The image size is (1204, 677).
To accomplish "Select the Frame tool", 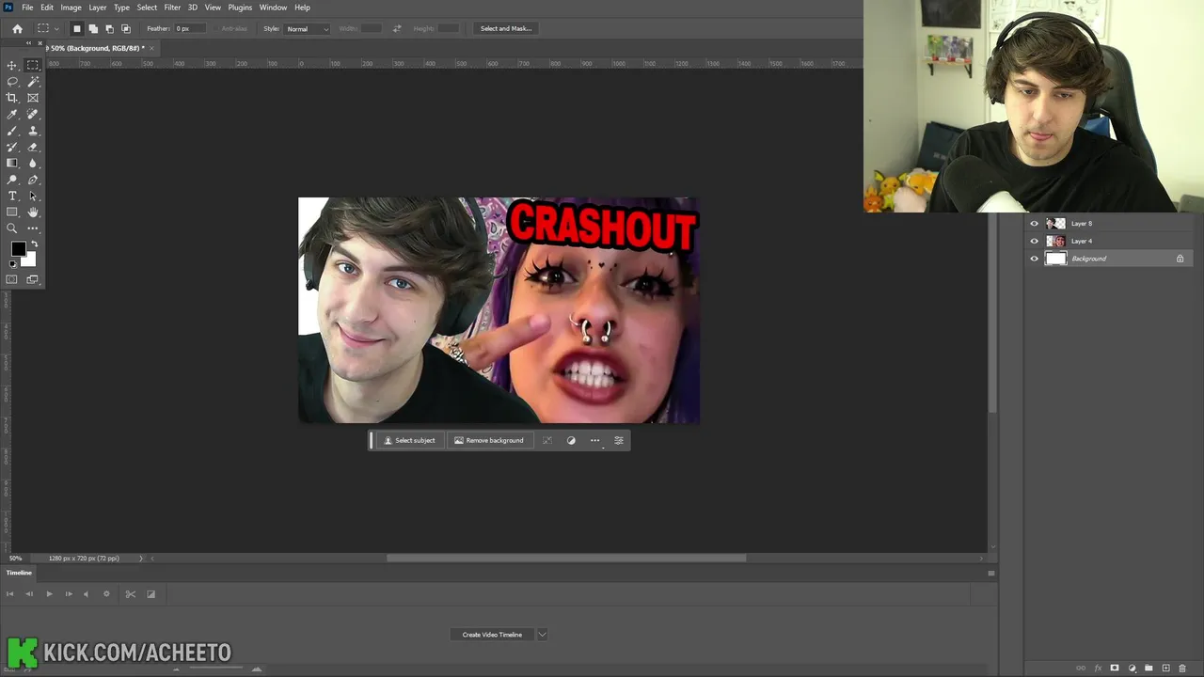I will (x=33, y=98).
